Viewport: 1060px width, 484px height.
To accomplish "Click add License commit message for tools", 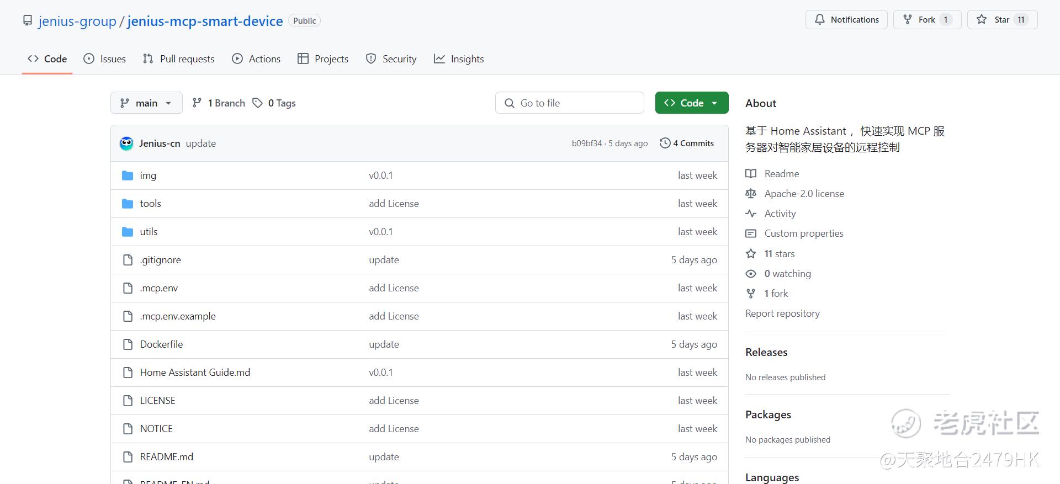I will point(394,204).
